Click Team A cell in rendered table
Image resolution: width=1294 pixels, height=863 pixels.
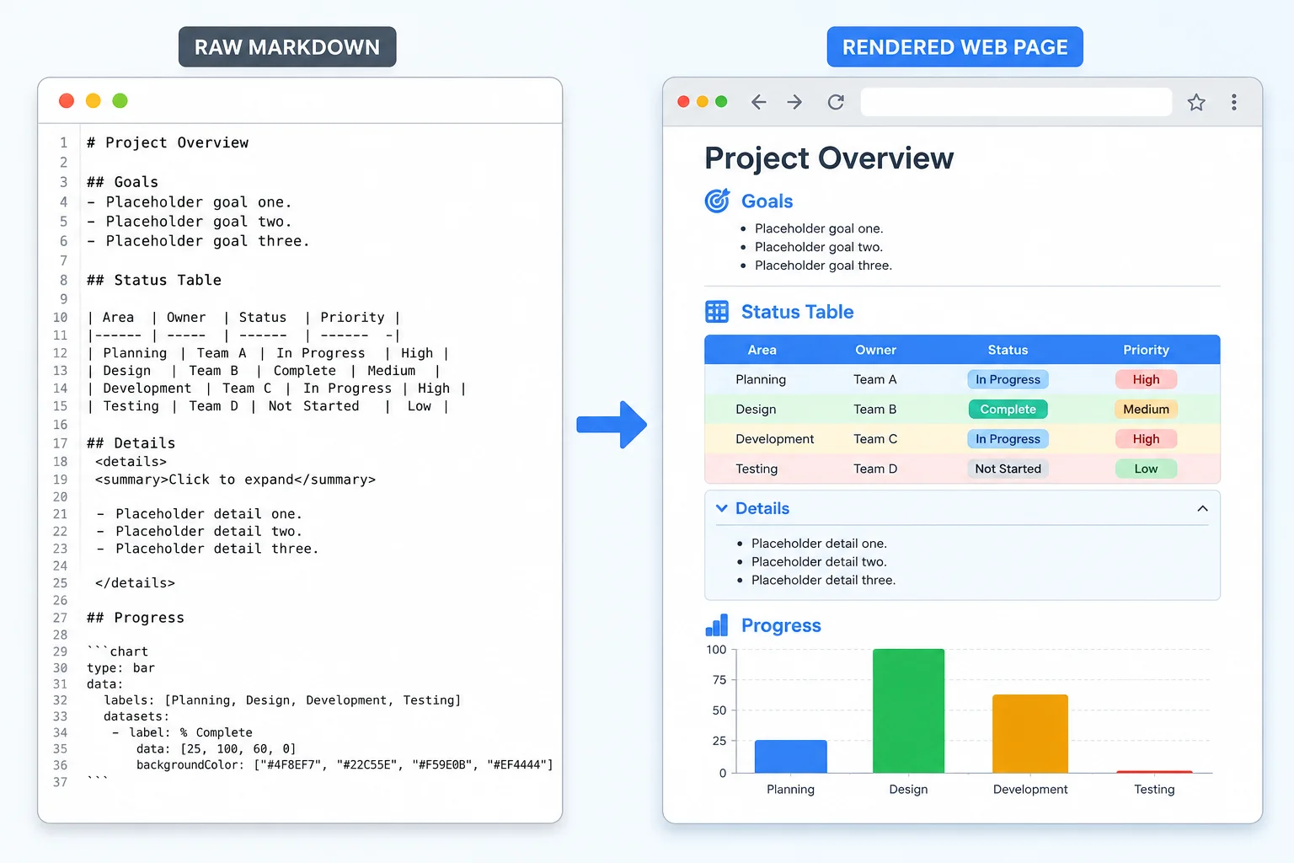coord(875,379)
